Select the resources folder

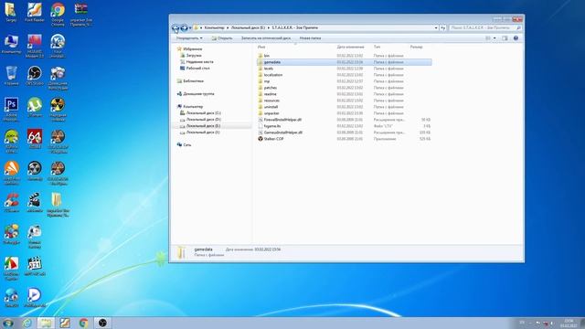pos(271,101)
